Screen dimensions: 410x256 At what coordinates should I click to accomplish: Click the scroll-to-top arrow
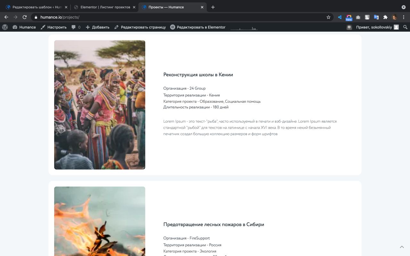pyautogui.click(x=402, y=247)
